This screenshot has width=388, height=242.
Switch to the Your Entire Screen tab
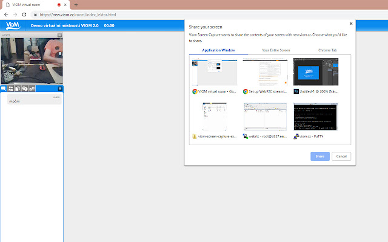click(x=276, y=50)
